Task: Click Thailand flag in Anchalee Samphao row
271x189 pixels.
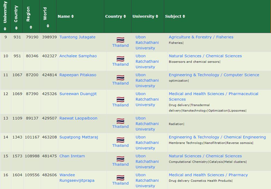Action: [x=120, y=59]
